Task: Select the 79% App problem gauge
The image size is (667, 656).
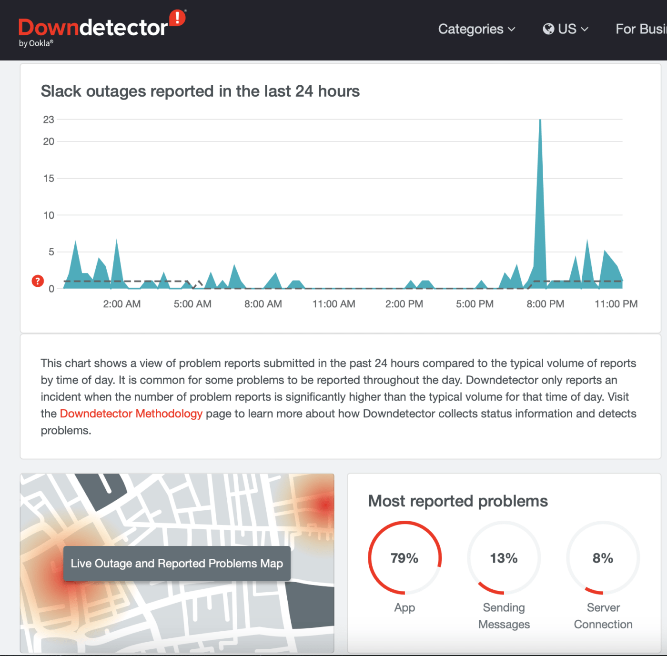Action: coord(404,558)
